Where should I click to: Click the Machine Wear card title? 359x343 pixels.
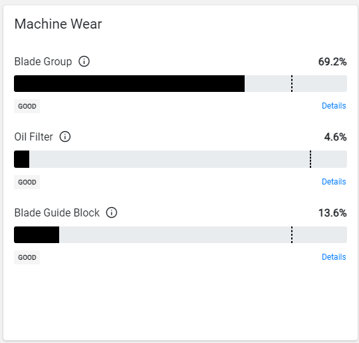(58, 24)
